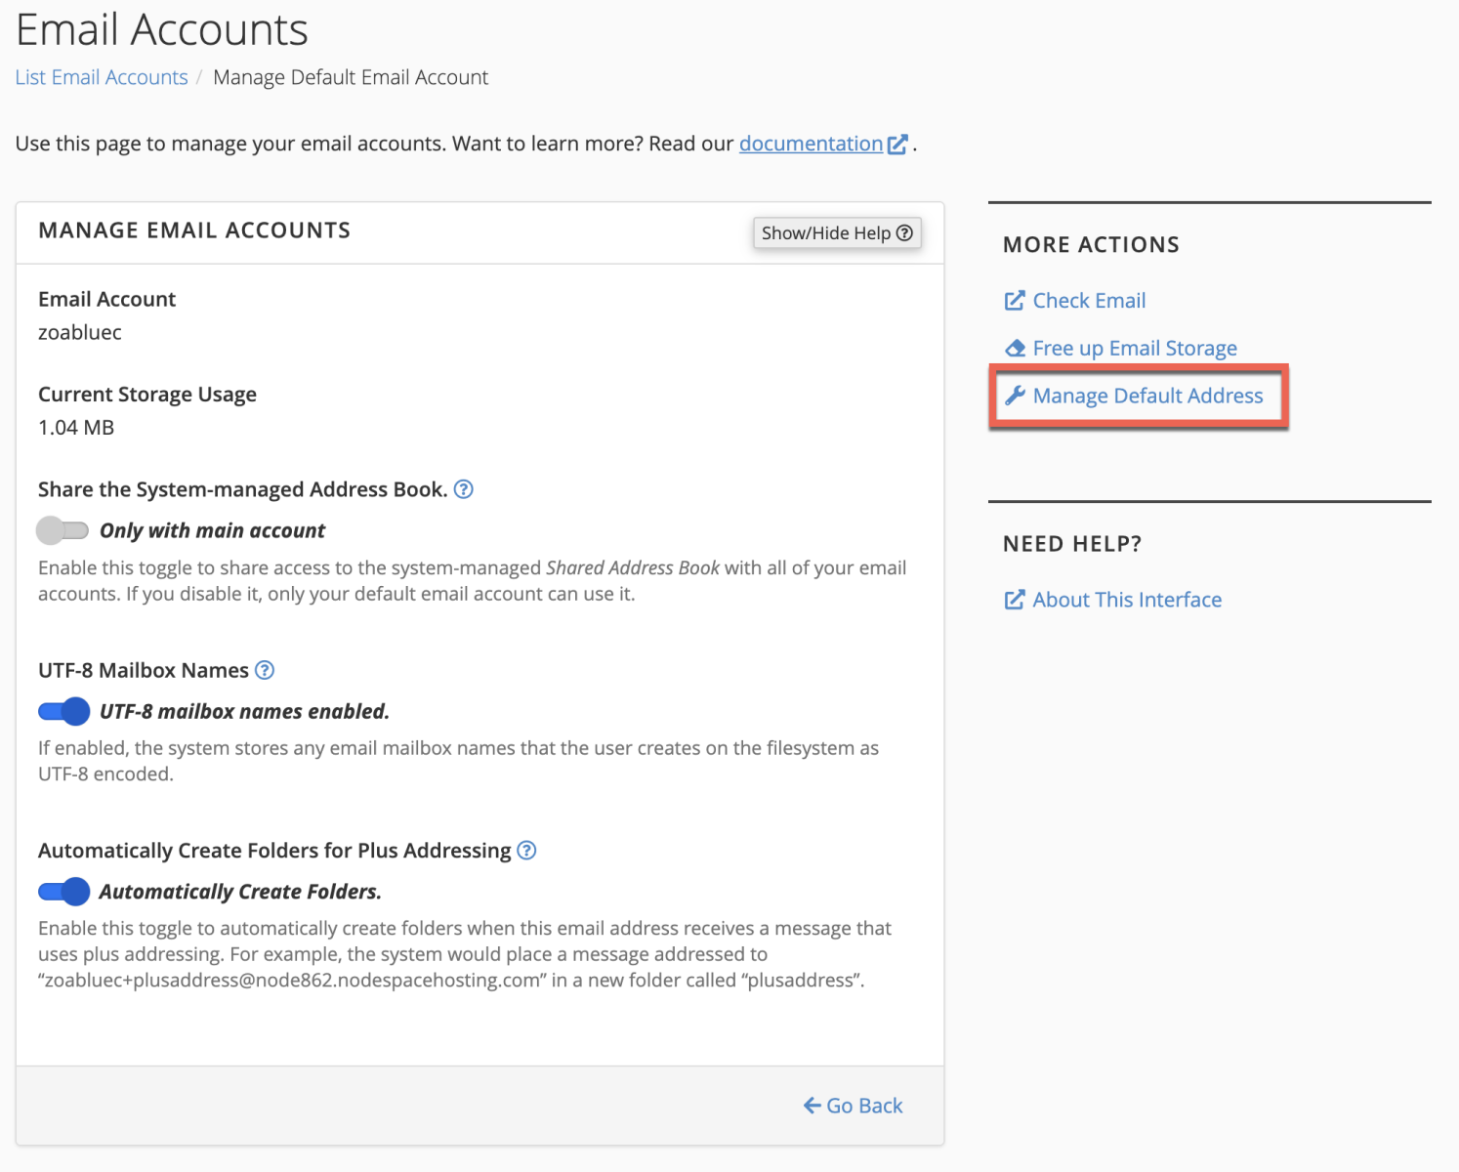Enable the Share Address Book toggle
1459x1172 pixels.
tap(63, 530)
